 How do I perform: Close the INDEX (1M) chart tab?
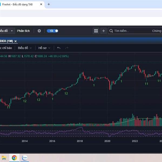(x=16, y=41)
